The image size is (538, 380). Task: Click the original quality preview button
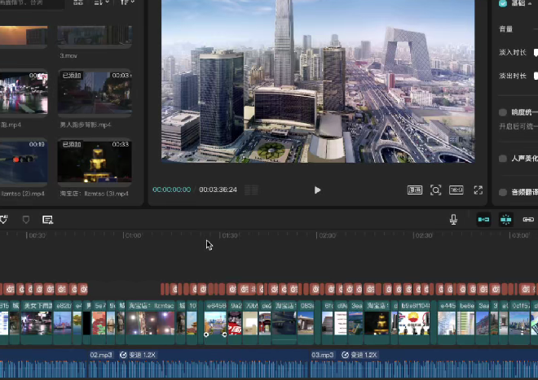[415, 190]
